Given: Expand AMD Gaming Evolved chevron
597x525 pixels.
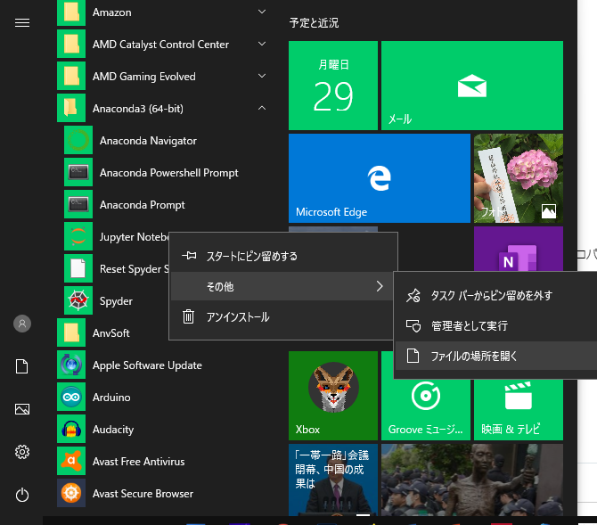Looking at the screenshot, I should click(x=262, y=76).
